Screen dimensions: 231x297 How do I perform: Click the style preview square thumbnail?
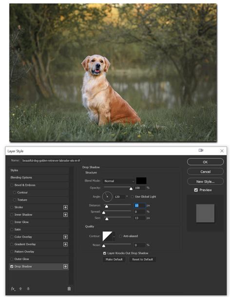click(205, 213)
